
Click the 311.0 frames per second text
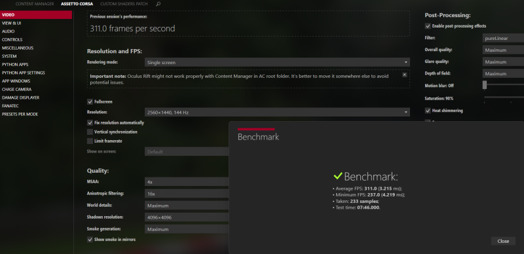pyautogui.click(x=132, y=29)
